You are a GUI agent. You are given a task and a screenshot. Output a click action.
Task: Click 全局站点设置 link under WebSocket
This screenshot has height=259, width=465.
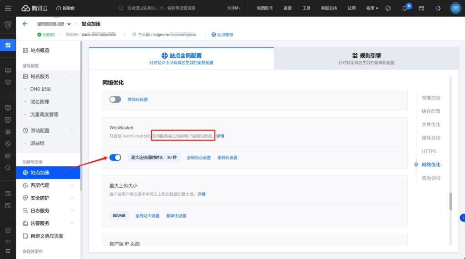tap(199, 158)
